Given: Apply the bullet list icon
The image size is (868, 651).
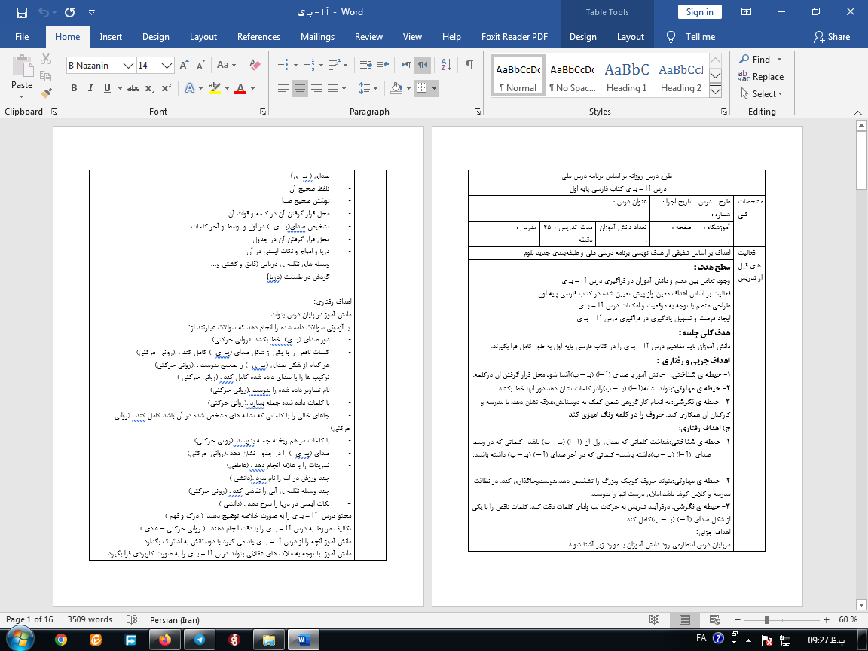Looking at the screenshot, I should [x=283, y=65].
